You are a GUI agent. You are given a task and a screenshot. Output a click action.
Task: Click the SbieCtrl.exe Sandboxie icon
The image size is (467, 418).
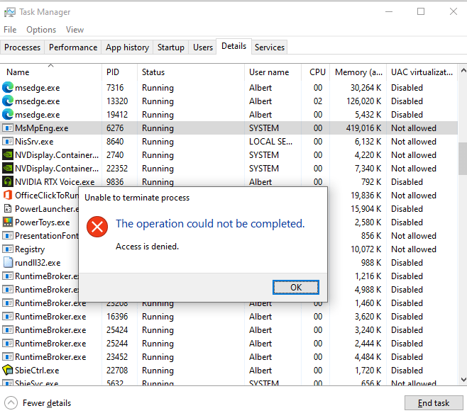(8, 370)
